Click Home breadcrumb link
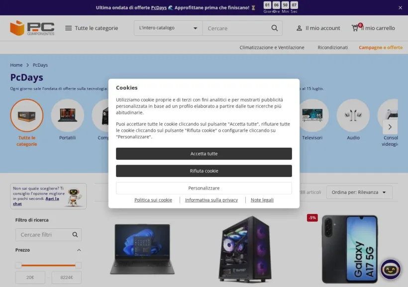 [x=16, y=65]
